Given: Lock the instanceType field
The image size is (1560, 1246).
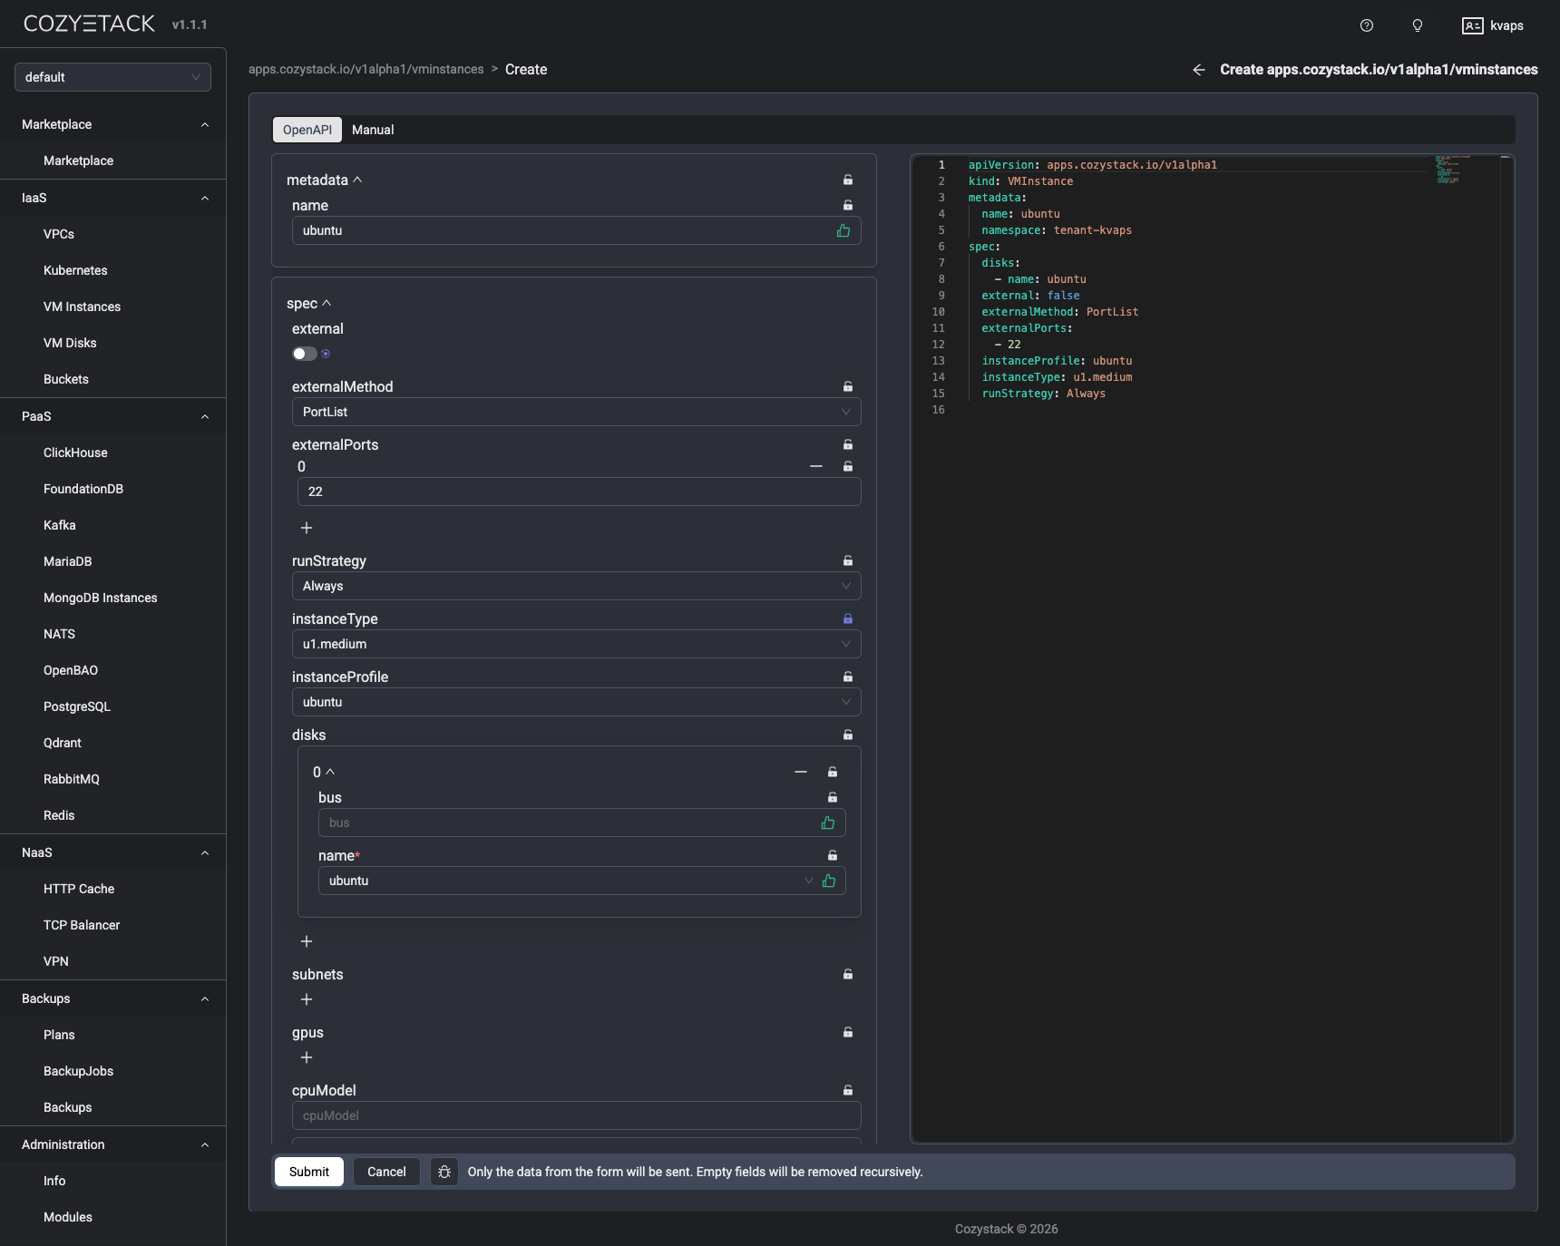Looking at the screenshot, I should click(847, 618).
